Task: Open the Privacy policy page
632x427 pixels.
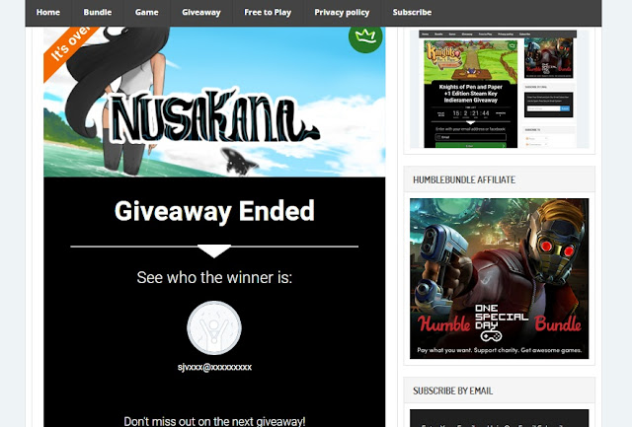Action: coord(342,13)
